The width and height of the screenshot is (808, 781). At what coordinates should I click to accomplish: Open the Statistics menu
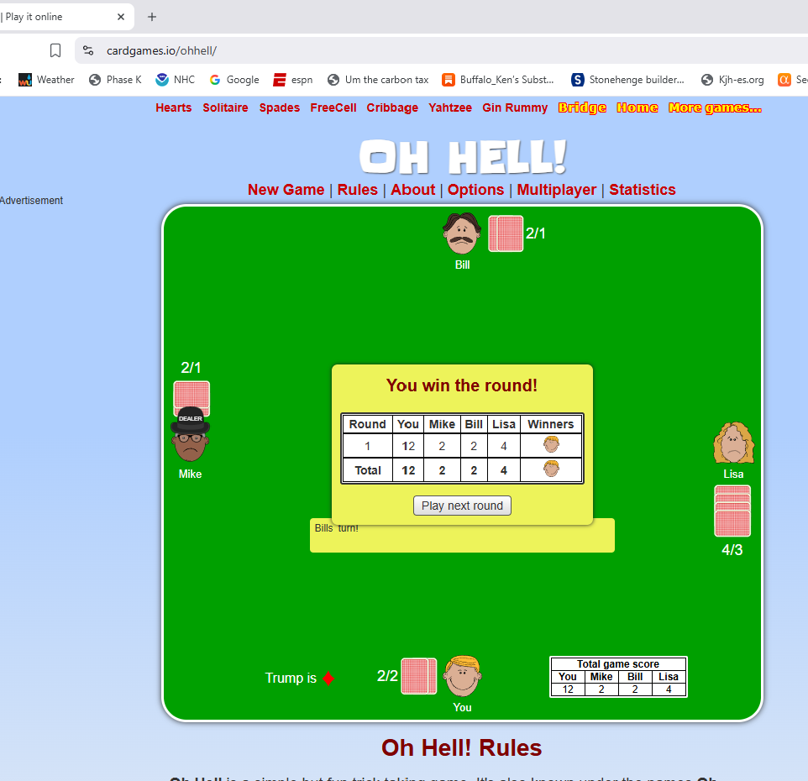tap(642, 190)
